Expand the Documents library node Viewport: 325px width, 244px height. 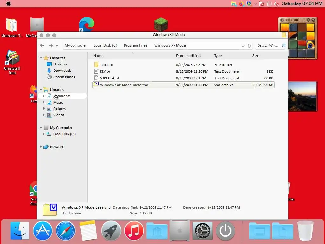(x=44, y=96)
